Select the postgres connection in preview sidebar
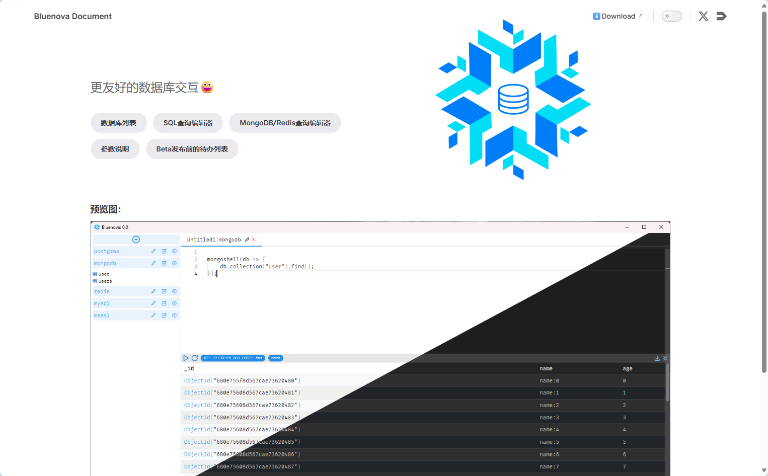Viewport: 768px width, 476px height. 107,251
